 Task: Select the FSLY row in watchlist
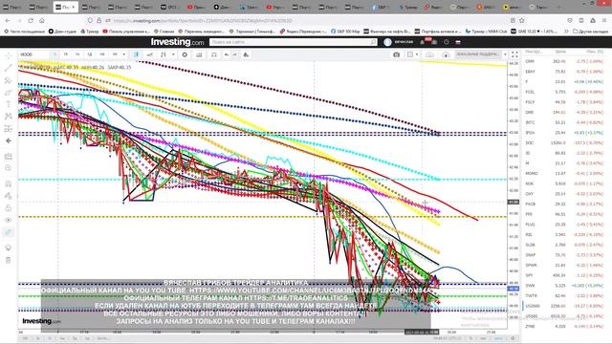pos(564,102)
